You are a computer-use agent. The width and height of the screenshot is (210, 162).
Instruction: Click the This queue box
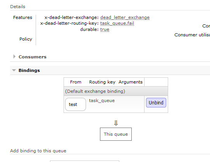pyautogui.click(x=116, y=134)
